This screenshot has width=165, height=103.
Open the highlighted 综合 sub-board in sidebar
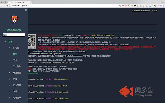(x=15, y=54)
